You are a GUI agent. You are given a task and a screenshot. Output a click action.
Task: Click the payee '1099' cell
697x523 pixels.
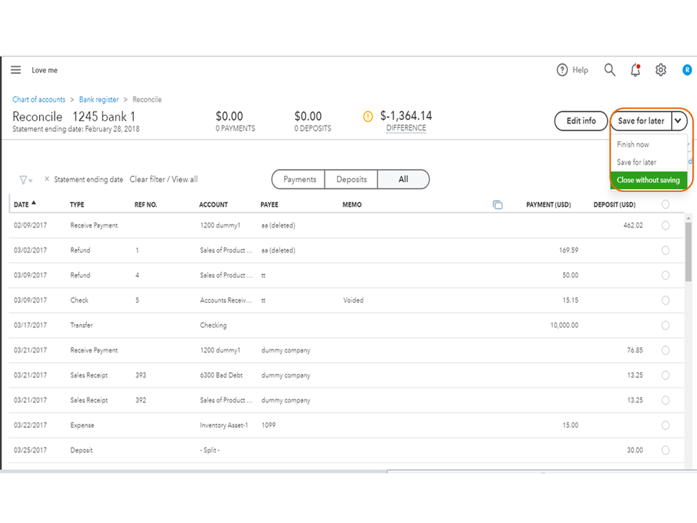pos(269,425)
